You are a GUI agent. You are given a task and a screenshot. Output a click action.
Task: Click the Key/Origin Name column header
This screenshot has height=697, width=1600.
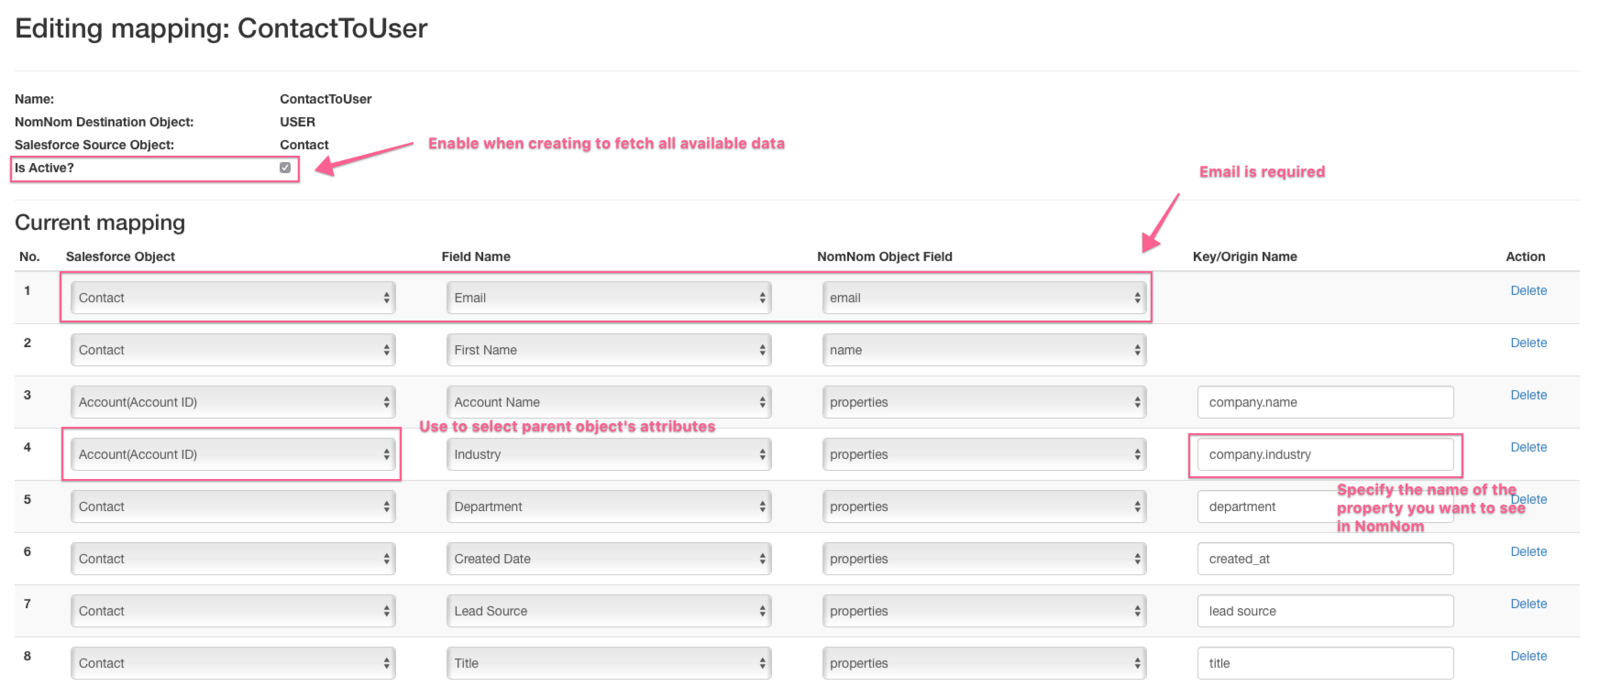pos(1244,256)
